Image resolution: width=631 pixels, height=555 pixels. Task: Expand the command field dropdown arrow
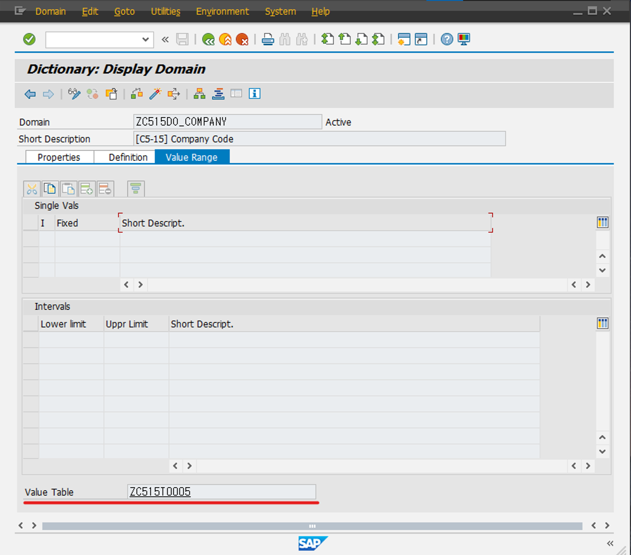(x=145, y=39)
